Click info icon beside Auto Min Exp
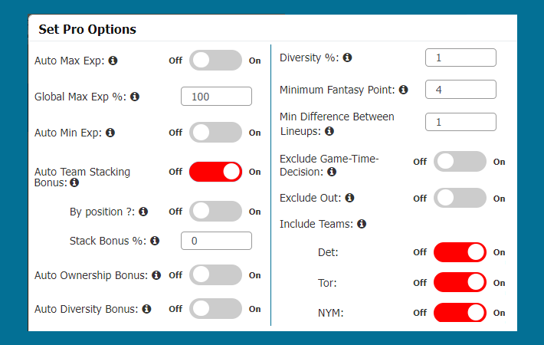The image size is (544, 345). tap(110, 133)
